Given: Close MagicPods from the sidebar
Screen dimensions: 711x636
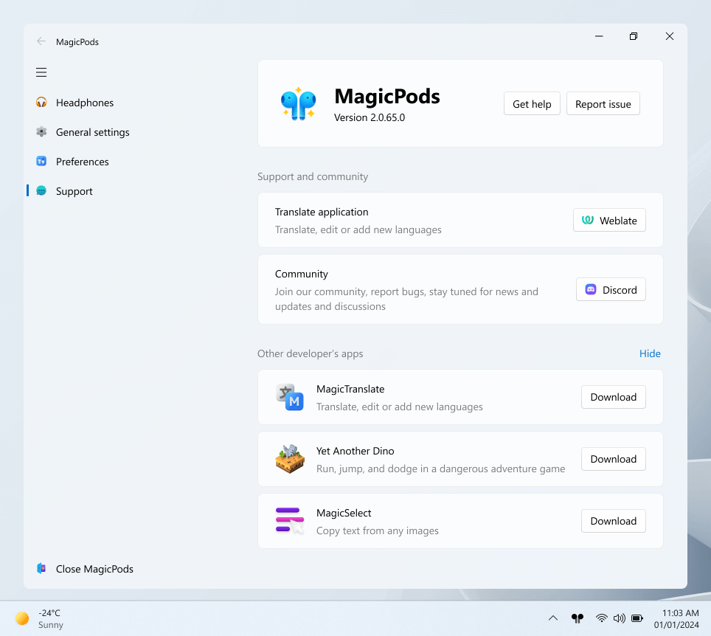Looking at the screenshot, I should point(94,569).
